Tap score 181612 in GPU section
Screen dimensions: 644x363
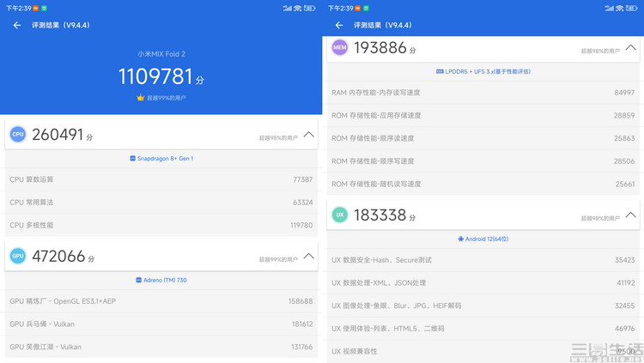(302, 324)
